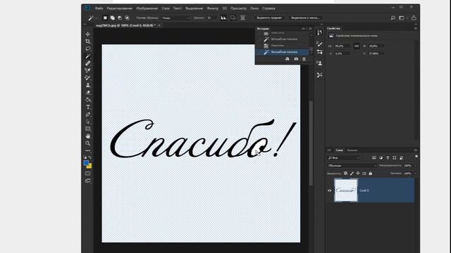Filter layers by type layers icon
The height and width of the screenshot is (253, 451).
coord(388,157)
